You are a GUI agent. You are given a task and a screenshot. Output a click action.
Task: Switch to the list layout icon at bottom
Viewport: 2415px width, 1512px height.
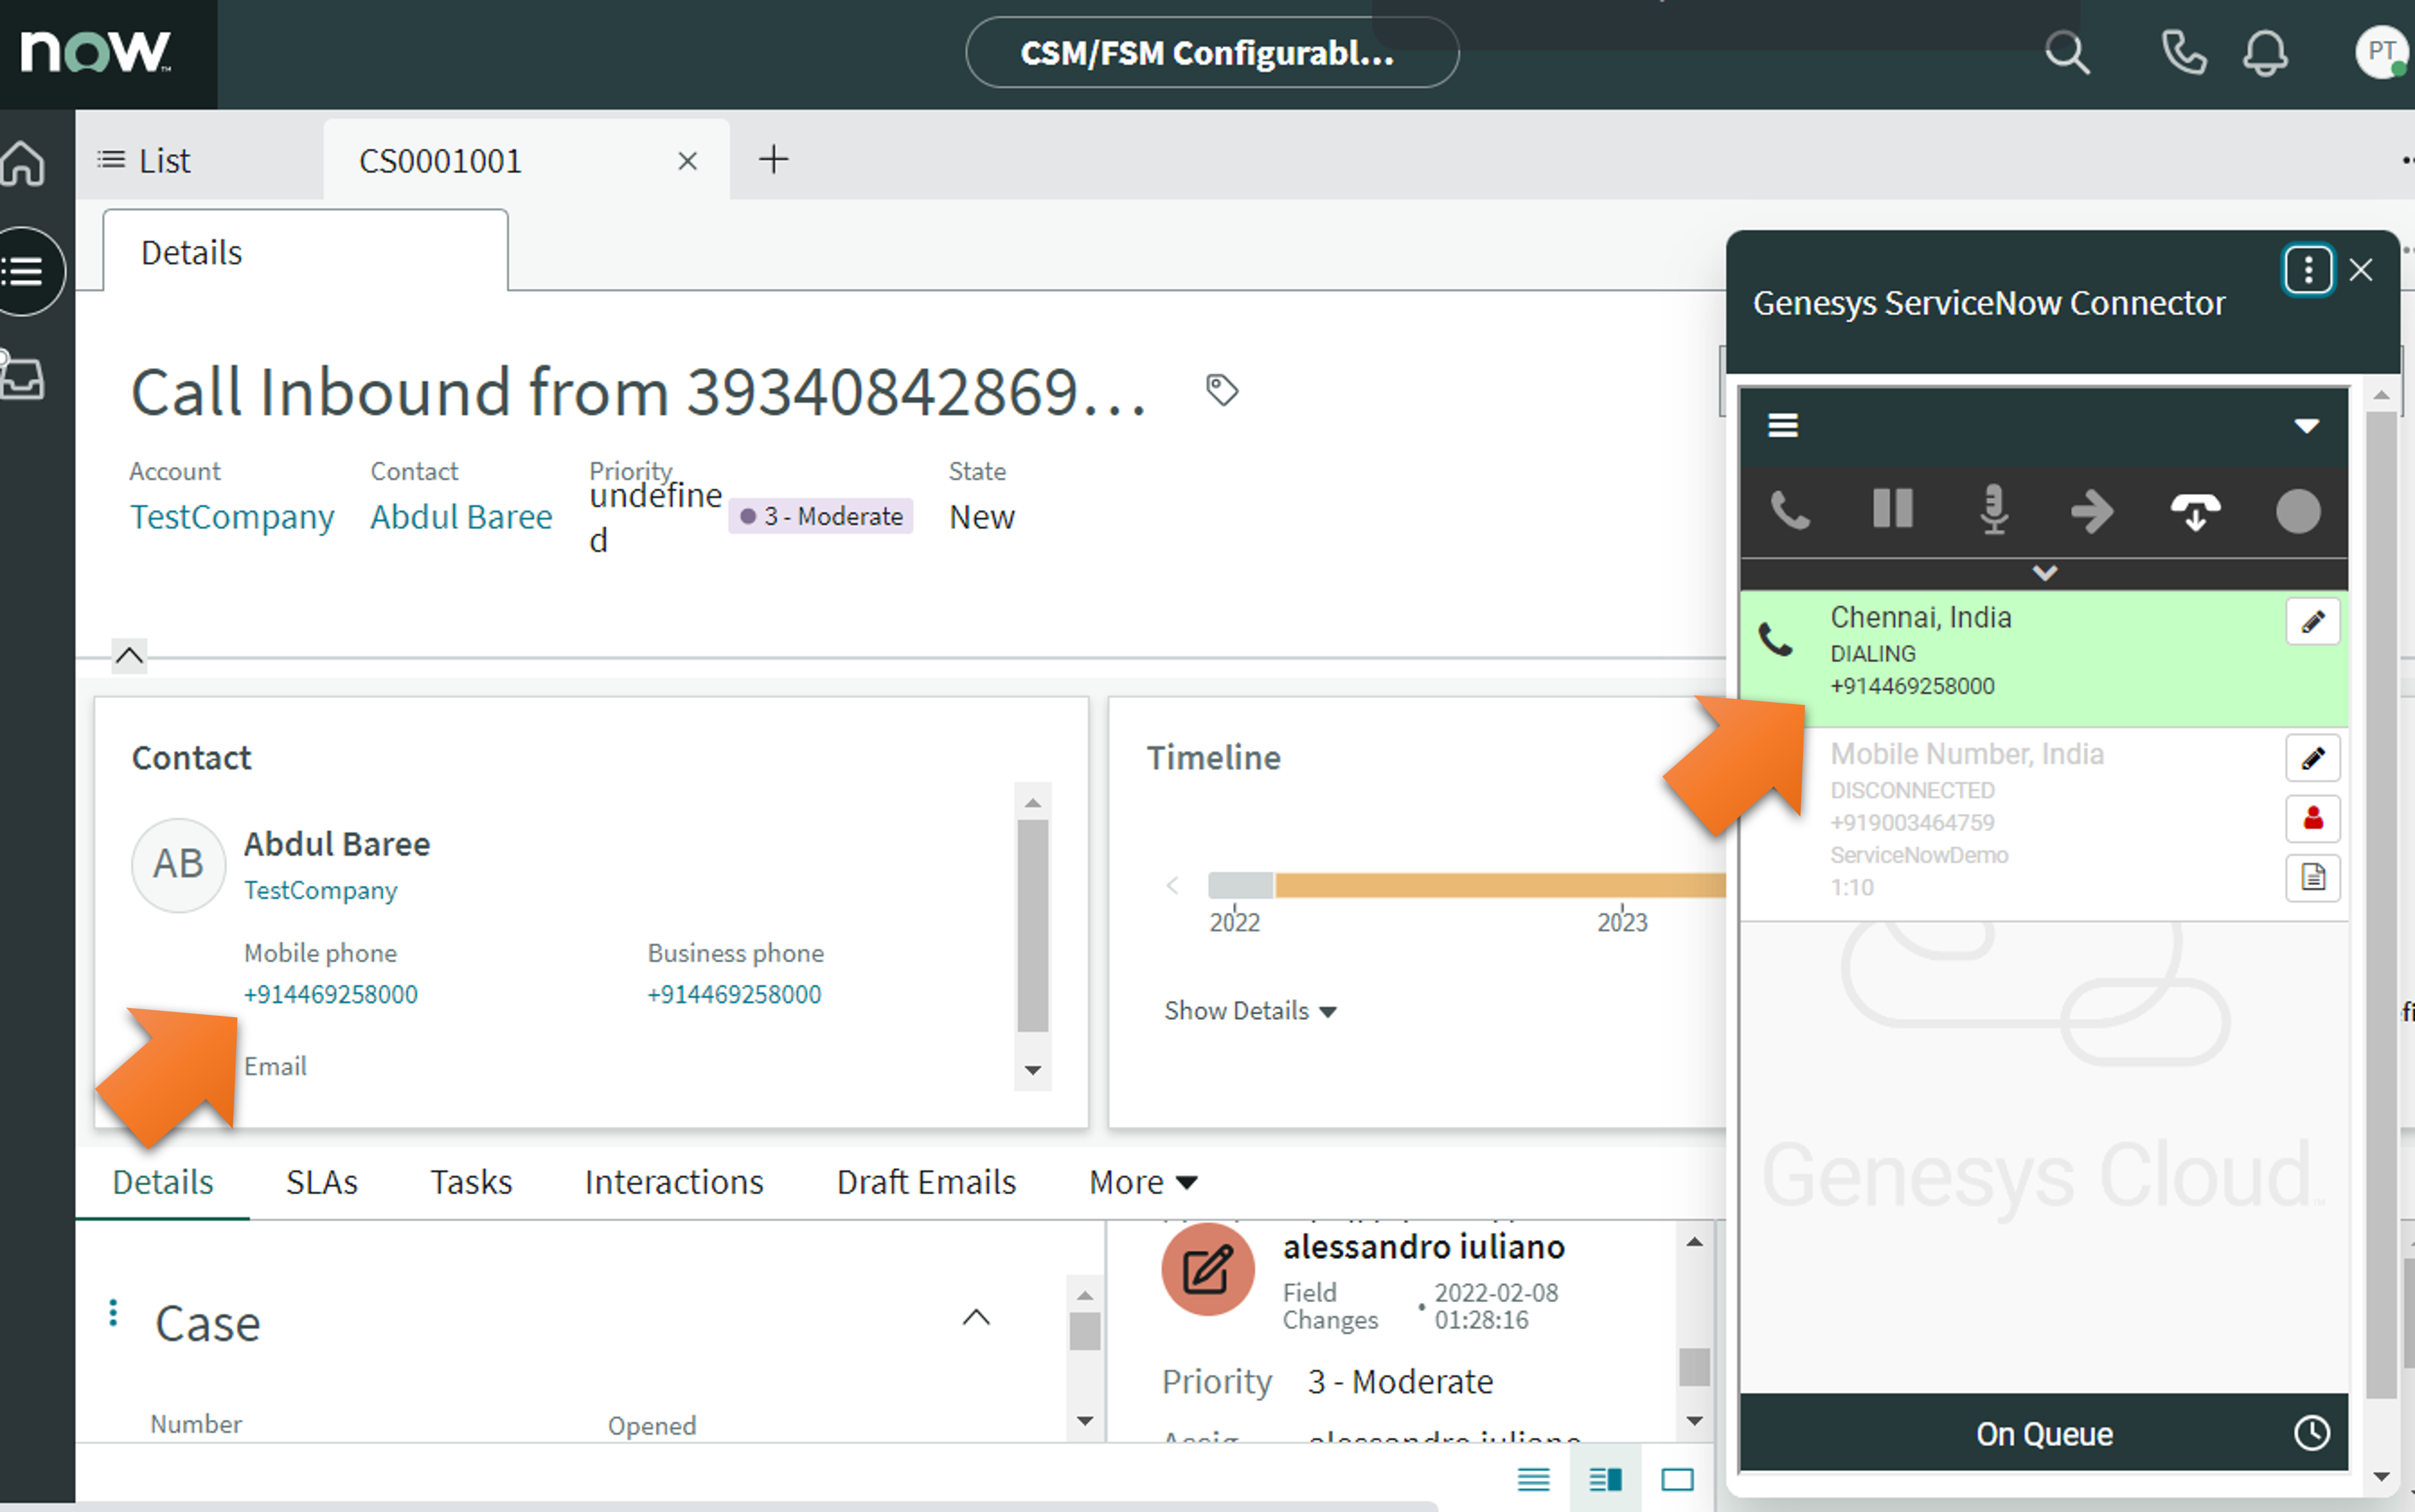tap(1533, 1479)
